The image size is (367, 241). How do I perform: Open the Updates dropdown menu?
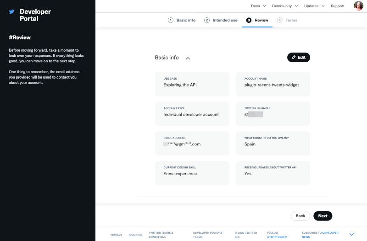(314, 6)
